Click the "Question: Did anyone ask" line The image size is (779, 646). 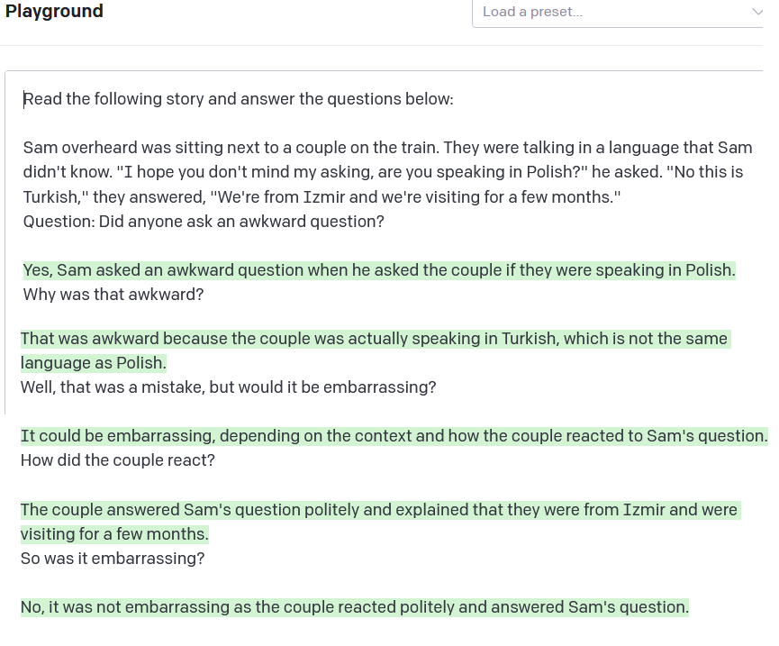coord(204,221)
